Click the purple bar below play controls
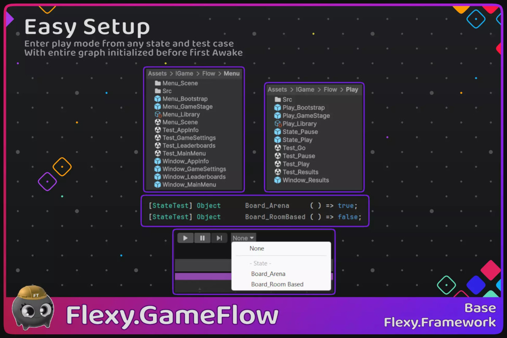Screen dimensions: 507x338 click(x=203, y=276)
